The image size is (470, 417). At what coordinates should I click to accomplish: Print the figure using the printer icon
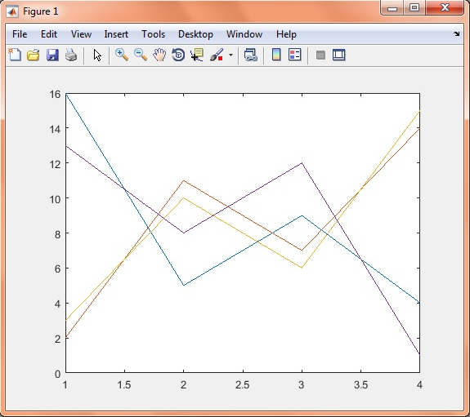pos(71,55)
